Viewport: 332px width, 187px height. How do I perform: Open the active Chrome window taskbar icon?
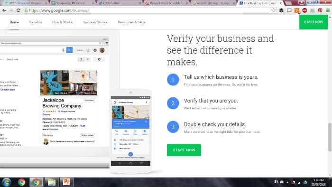[x=36, y=182]
